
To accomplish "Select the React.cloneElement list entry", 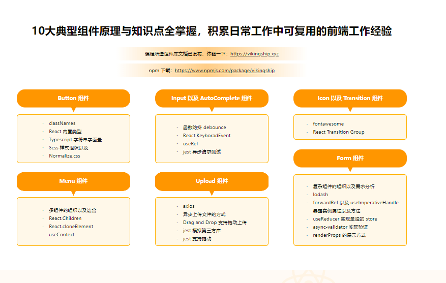I will [x=71, y=227].
